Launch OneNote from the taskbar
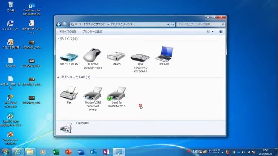Screen dimensions: 278x156 click(106, 152)
